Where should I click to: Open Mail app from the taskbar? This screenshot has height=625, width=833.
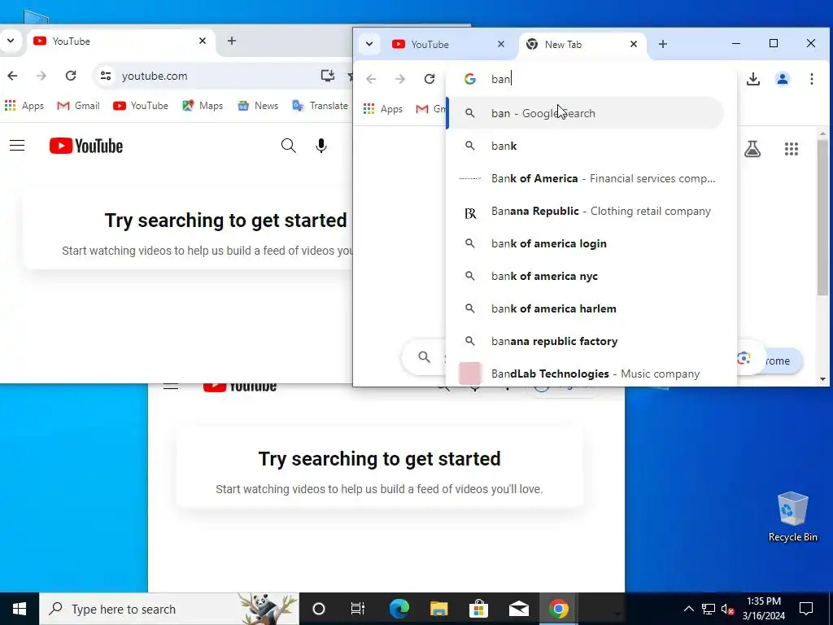pos(518,609)
